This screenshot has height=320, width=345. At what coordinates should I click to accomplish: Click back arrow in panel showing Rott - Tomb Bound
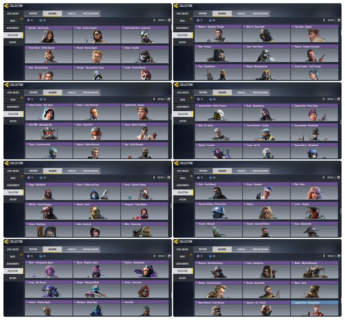click(x=176, y=163)
